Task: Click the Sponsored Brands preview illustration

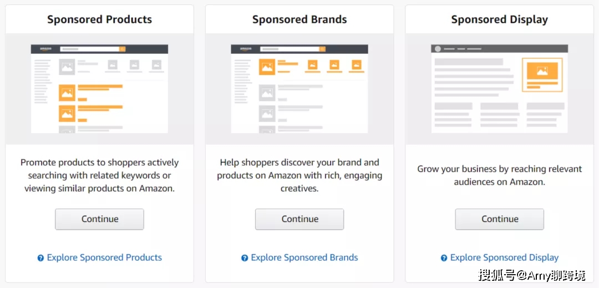Action: click(299, 89)
